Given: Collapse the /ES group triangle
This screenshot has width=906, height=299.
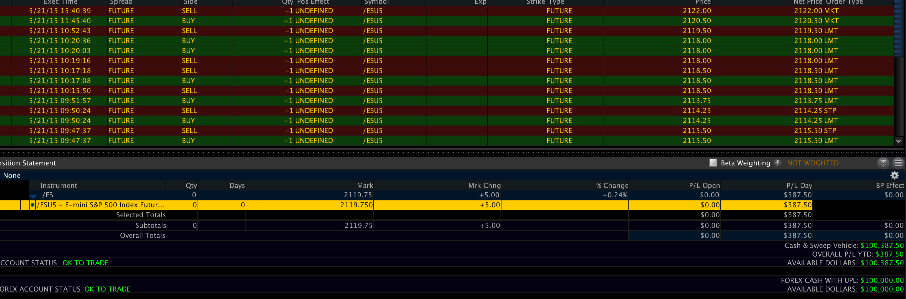Looking at the screenshot, I should coord(33,196).
